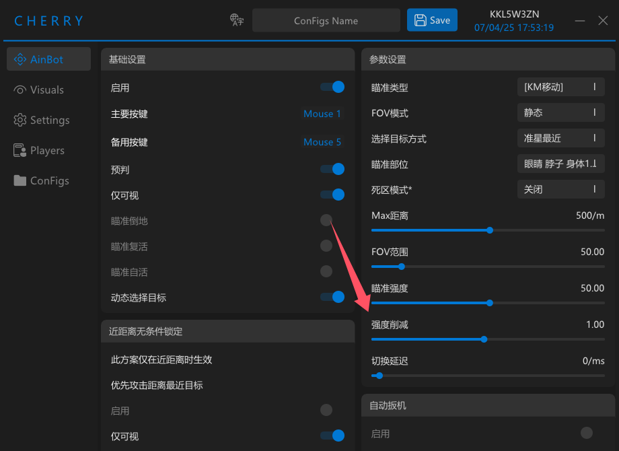Open the AinBot tab
Image resolution: width=619 pixels, height=451 pixels.
click(x=49, y=59)
